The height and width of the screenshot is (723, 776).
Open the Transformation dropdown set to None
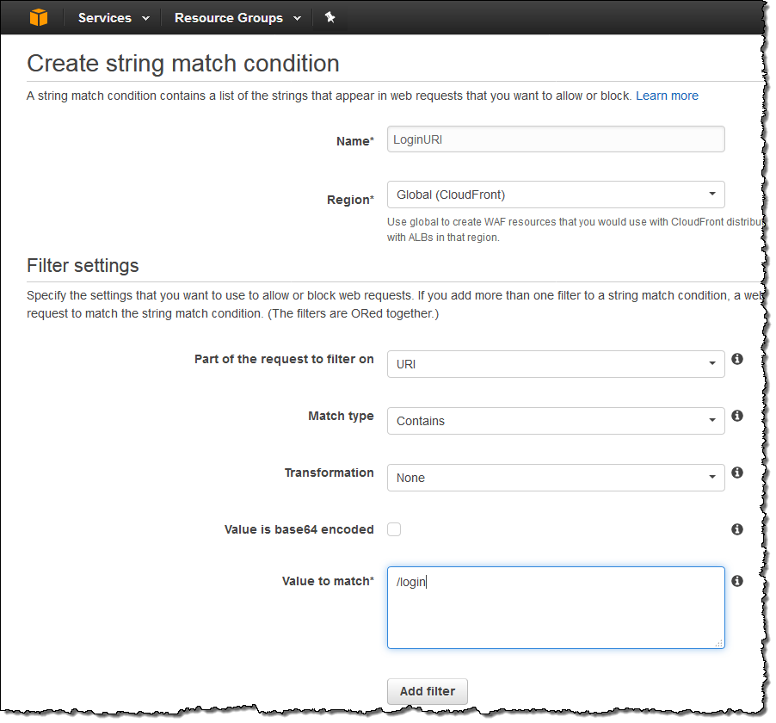click(556, 478)
